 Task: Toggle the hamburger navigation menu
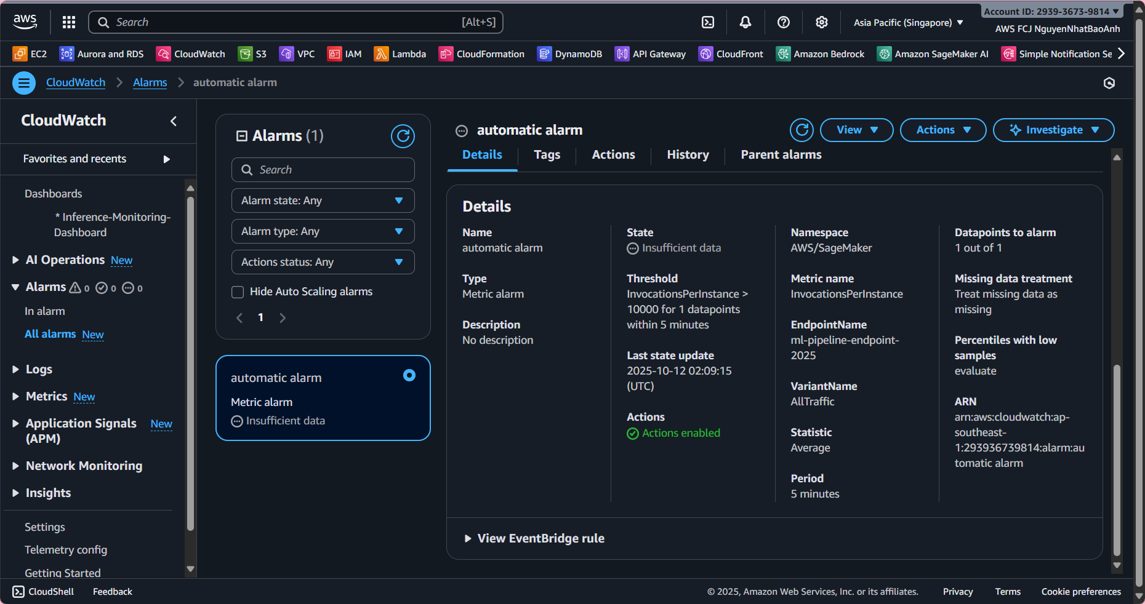point(24,82)
